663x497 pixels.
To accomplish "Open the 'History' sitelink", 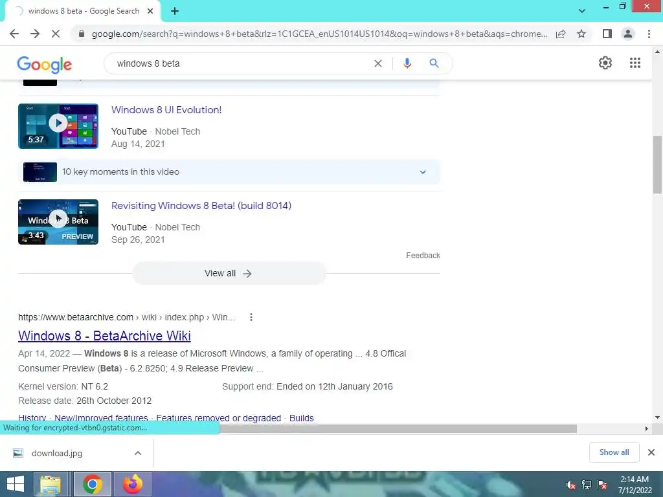I will tap(32, 418).
